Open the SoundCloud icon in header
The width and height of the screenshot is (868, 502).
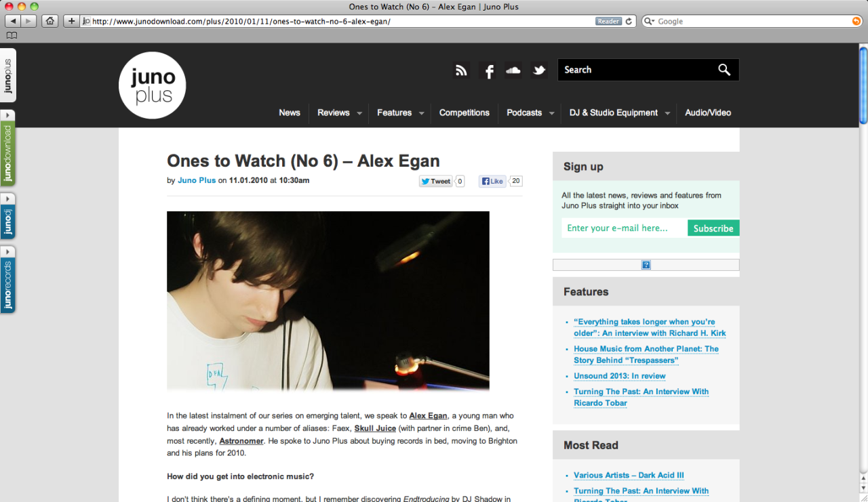click(x=513, y=70)
